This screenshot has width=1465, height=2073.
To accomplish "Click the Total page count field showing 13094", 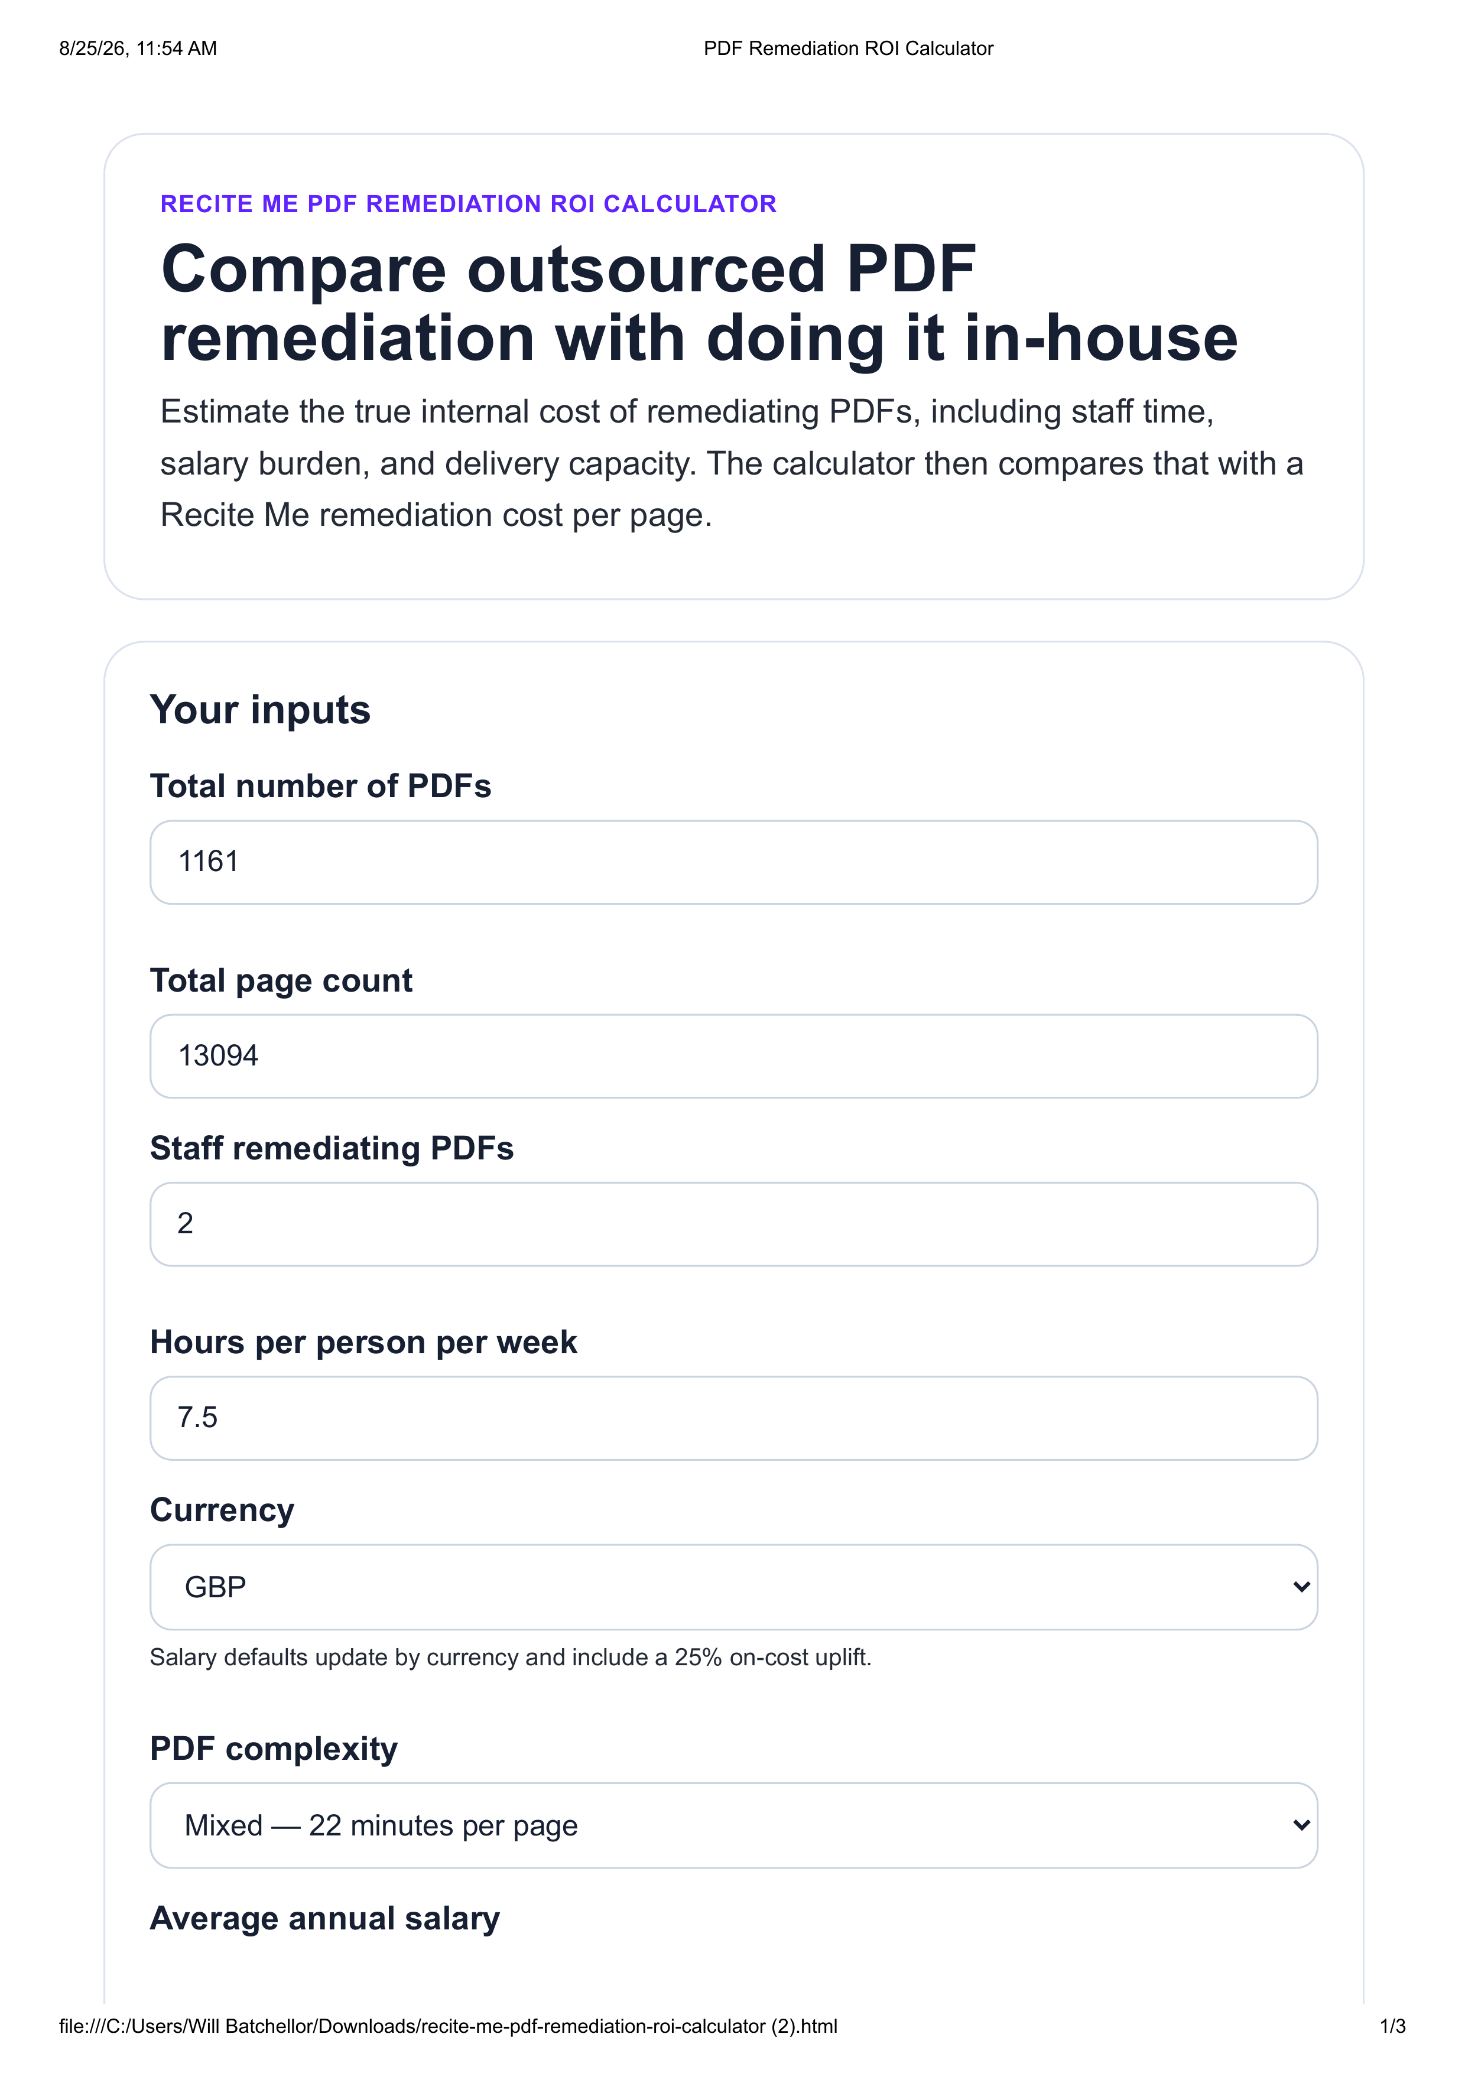I will coord(733,1055).
